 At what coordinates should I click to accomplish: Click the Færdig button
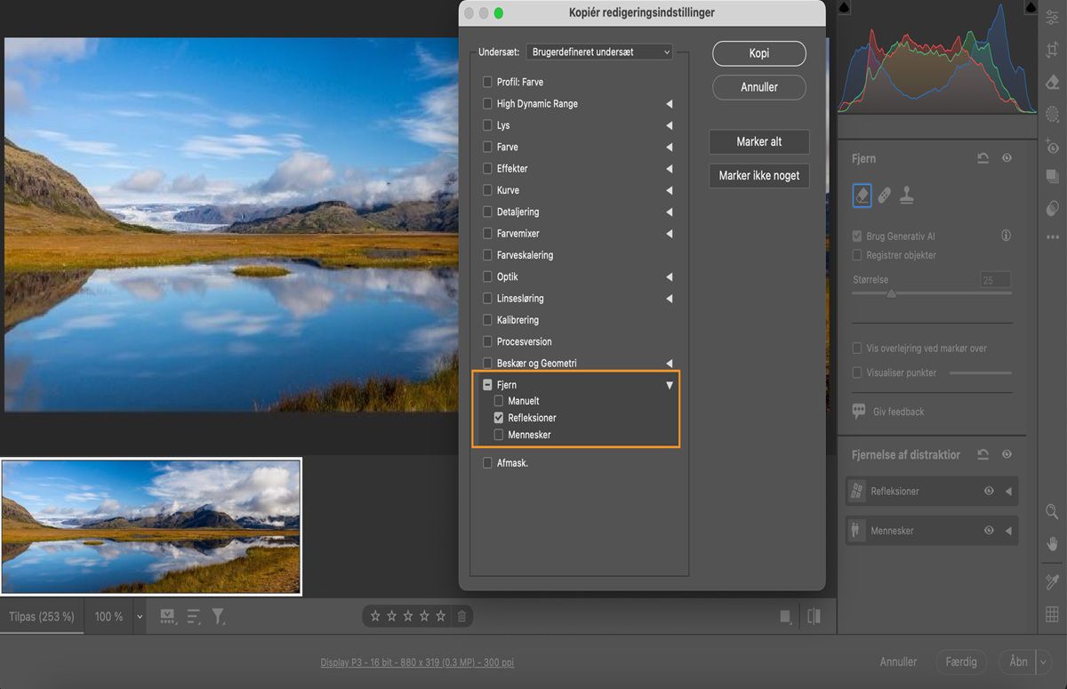(x=961, y=661)
